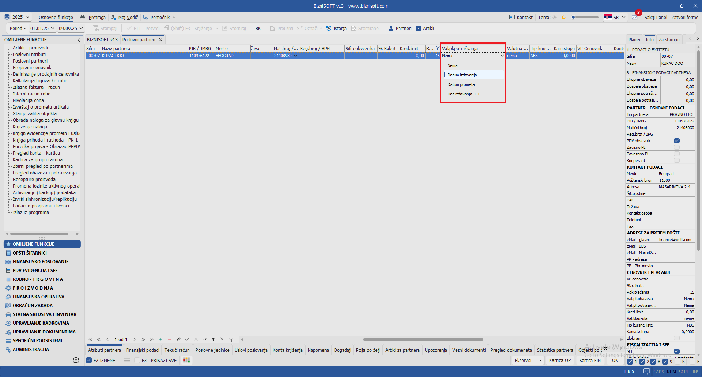Click the Istorija history icon
Viewport: 702px width, 377px height.
coord(328,28)
